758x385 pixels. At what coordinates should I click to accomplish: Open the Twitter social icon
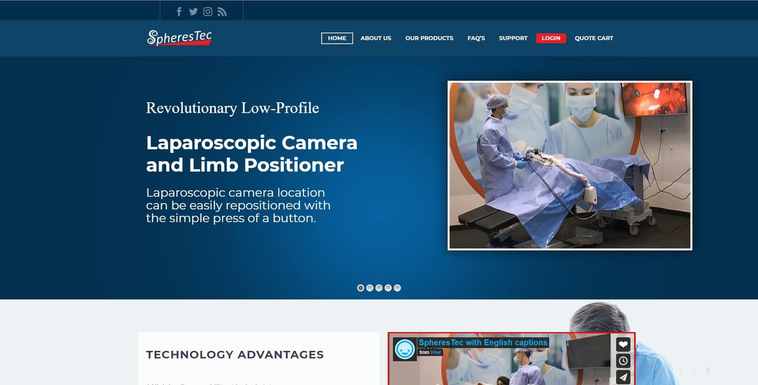(x=193, y=11)
